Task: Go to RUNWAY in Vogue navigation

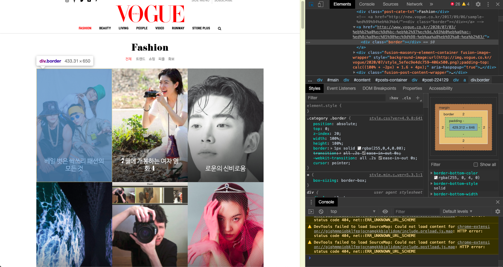Action: coord(178,28)
